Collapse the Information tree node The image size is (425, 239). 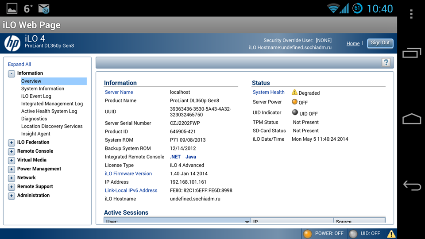(12, 73)
